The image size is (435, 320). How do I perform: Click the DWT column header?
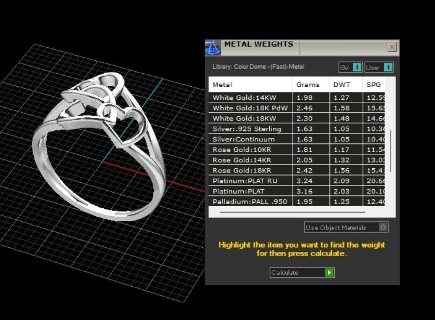pos(346,85)
